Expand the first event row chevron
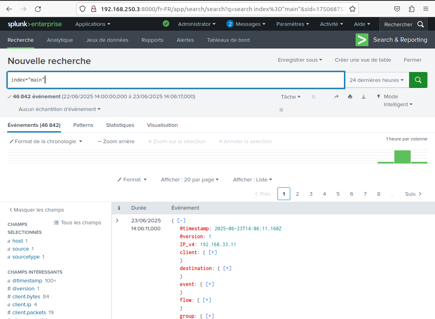 click(117, 220)
